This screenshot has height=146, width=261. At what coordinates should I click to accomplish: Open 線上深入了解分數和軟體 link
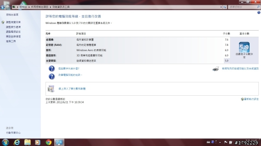[x=72, y=89]
